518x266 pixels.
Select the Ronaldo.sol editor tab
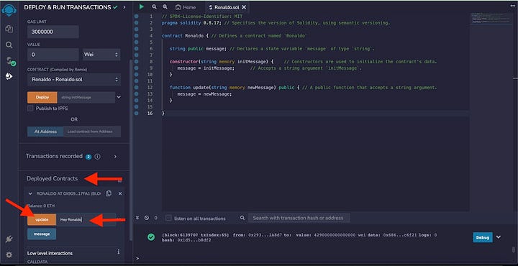(x=226, y=7)
